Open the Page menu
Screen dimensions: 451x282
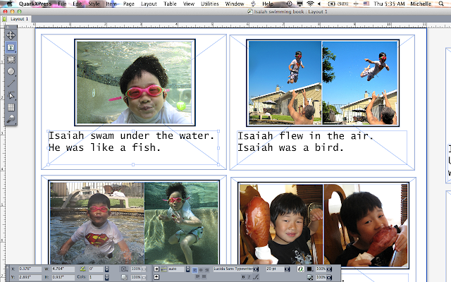tap(128, 4)
